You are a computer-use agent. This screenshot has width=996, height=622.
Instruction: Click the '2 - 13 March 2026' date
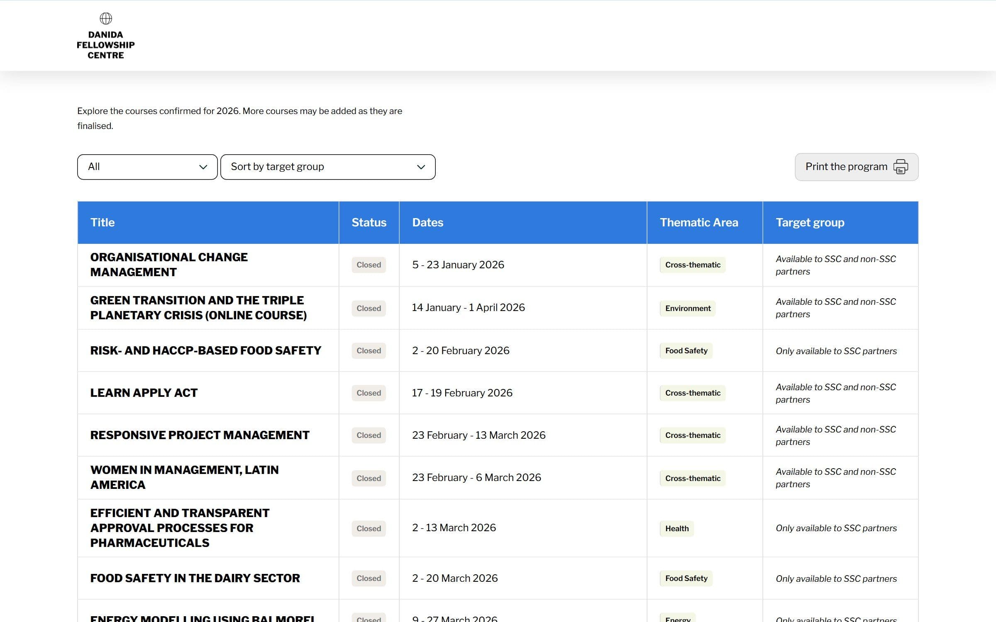[454, 527]
